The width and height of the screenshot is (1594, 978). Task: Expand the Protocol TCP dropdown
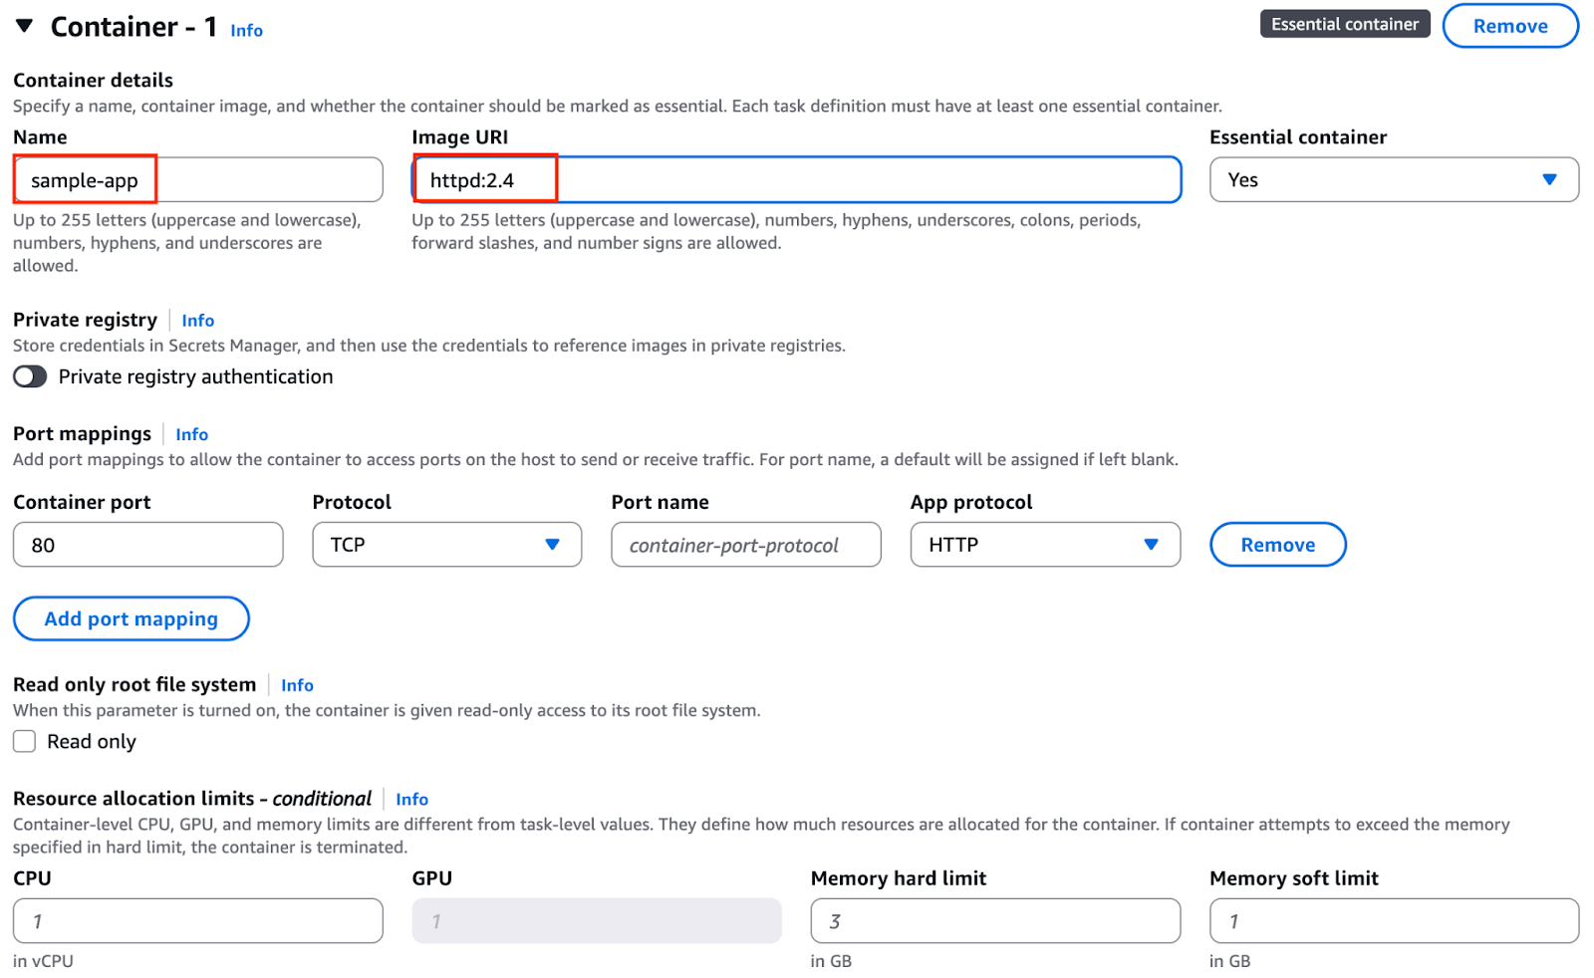(447, 545)
